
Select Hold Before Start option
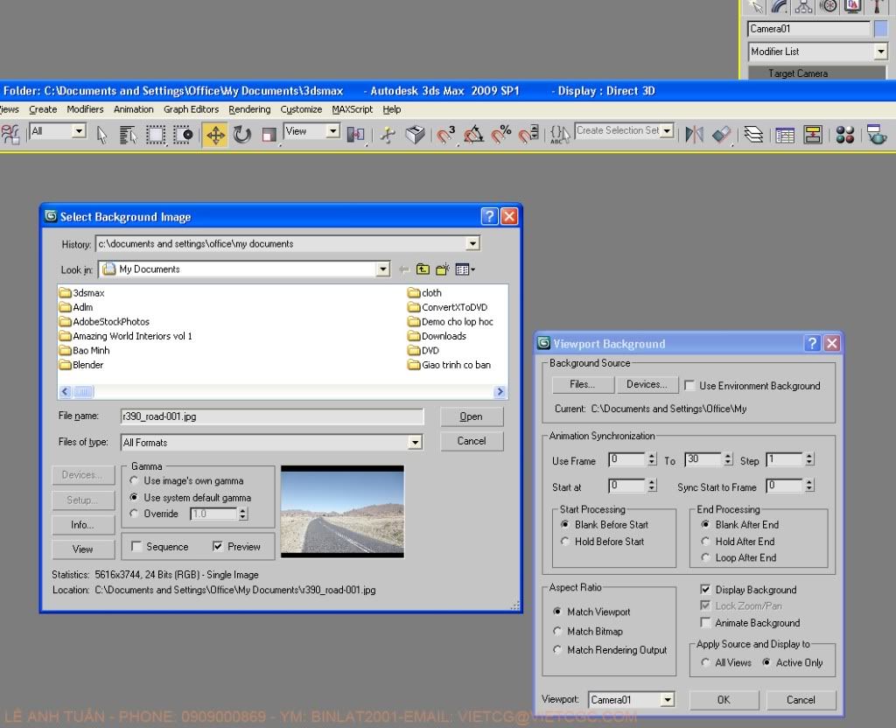565,541
